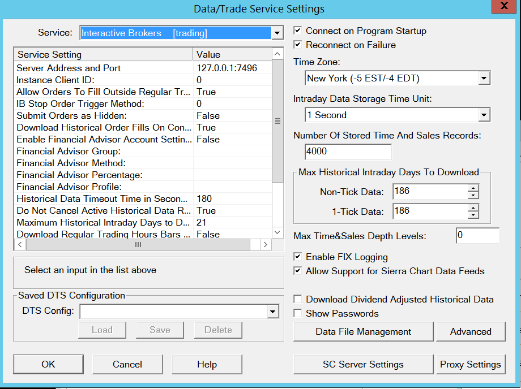
Task: Select Download Historical Order Fills row
Action: click(x=143, y=128)
